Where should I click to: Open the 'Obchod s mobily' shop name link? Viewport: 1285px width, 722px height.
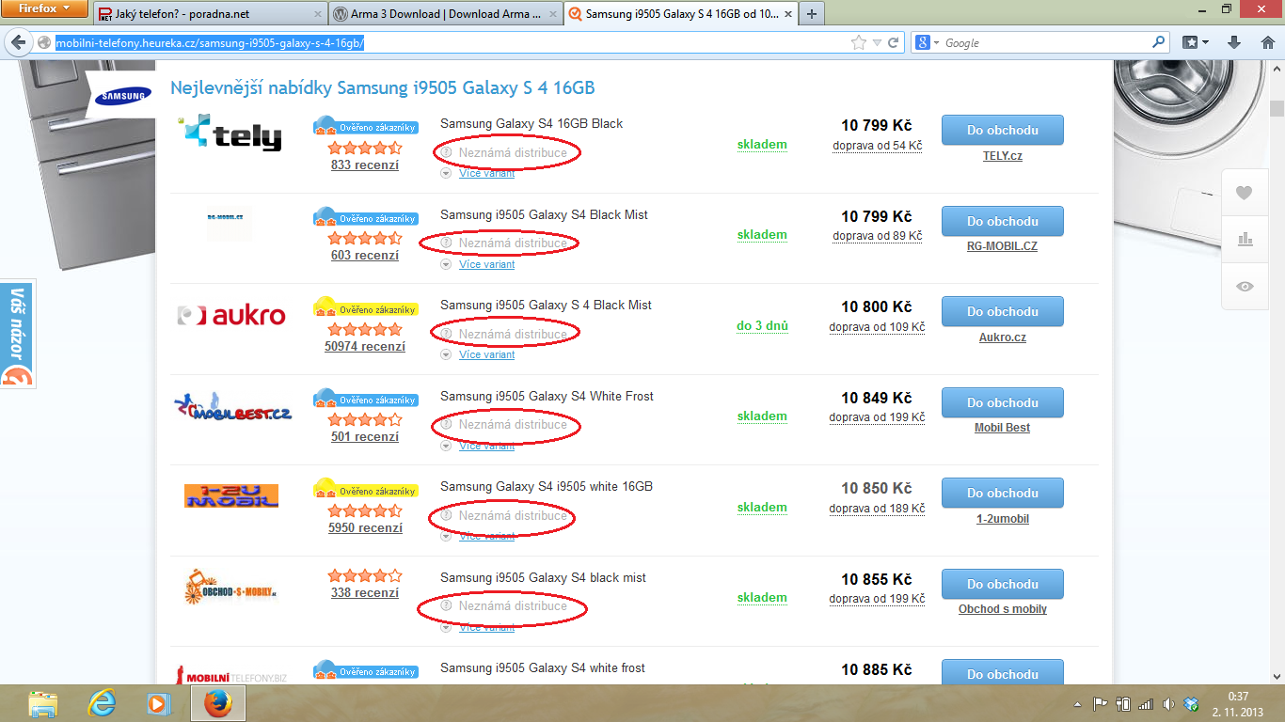1003,609
